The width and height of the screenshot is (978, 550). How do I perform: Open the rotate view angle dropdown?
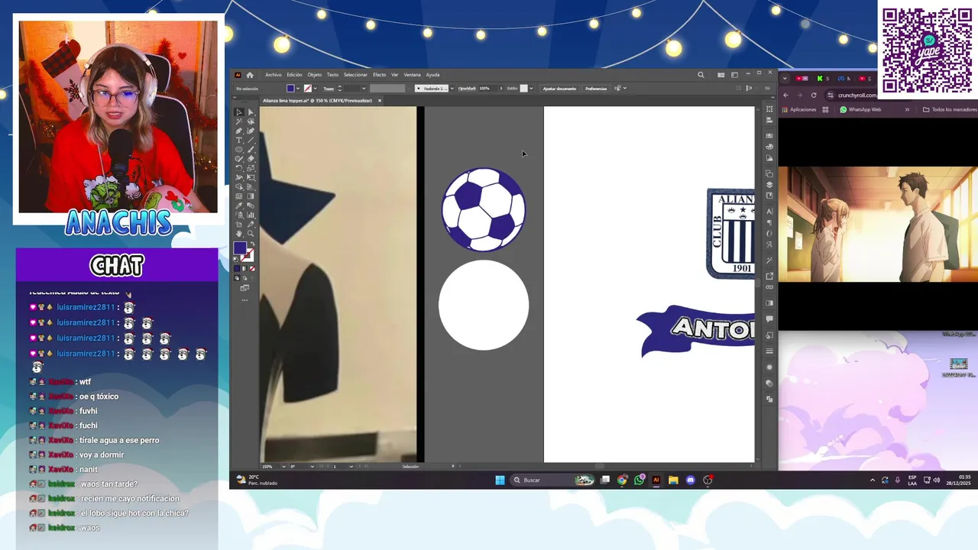313,466
